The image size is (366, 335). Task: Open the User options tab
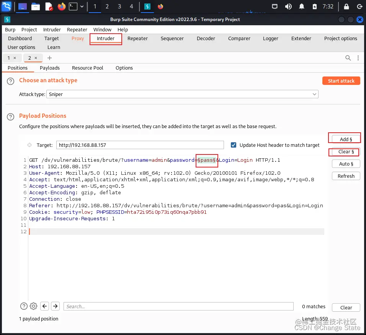(21, 47)
